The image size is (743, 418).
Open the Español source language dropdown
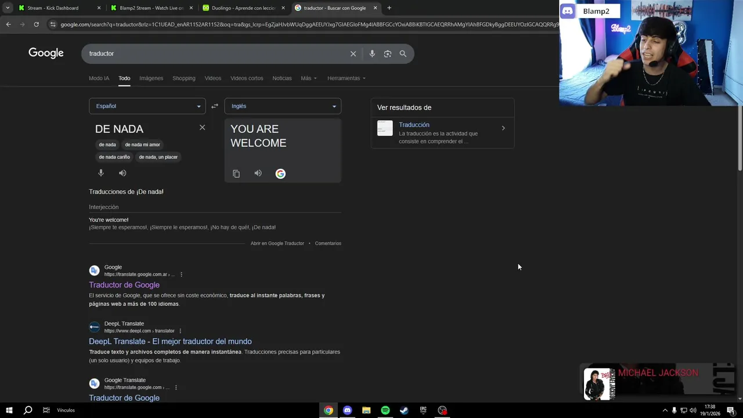coord(147,106)
